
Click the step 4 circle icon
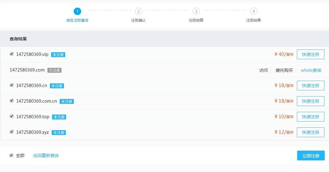click(253, 11)
